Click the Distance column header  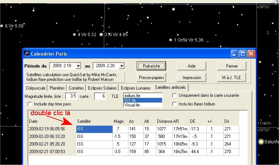pos(165,121)
